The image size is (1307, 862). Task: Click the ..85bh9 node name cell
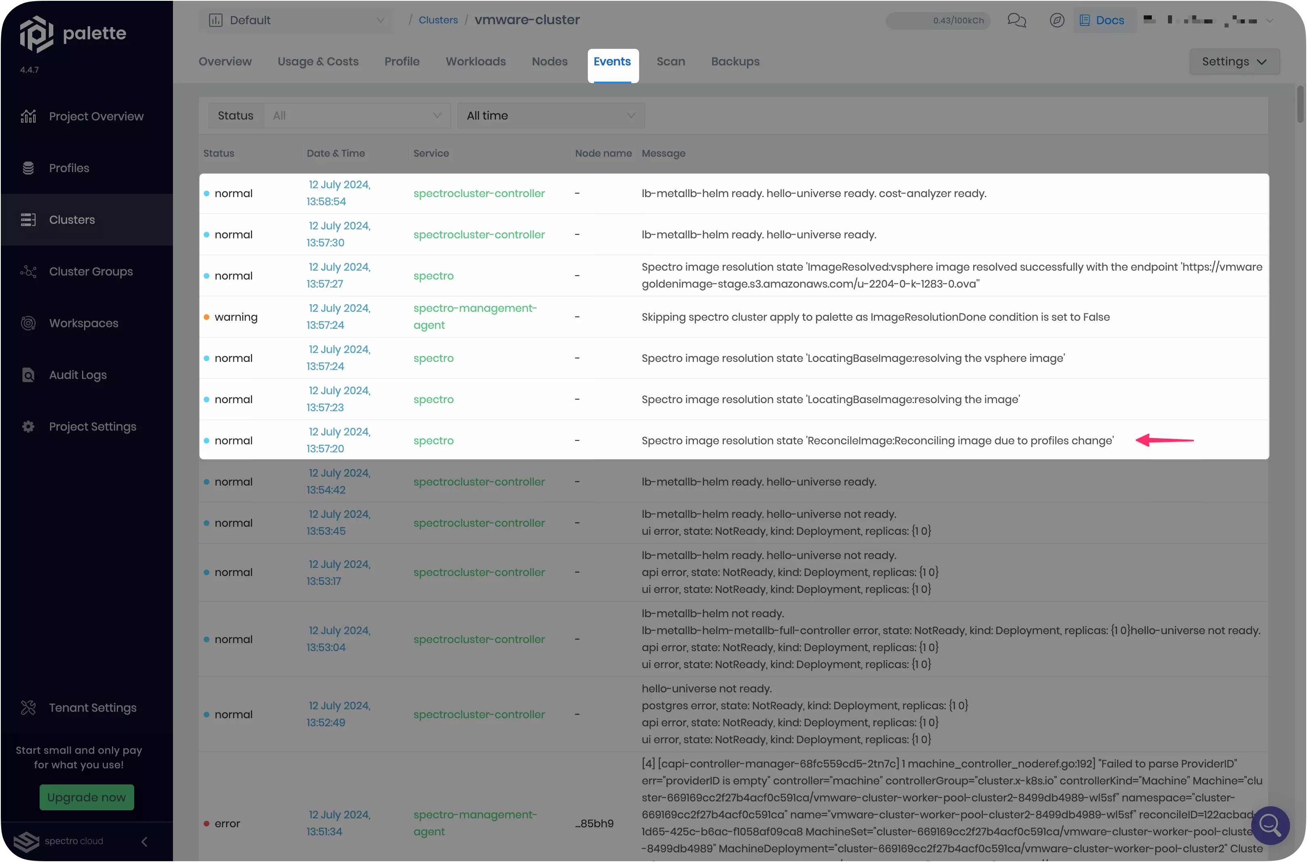pyautogui.click(x=594, y=824)
